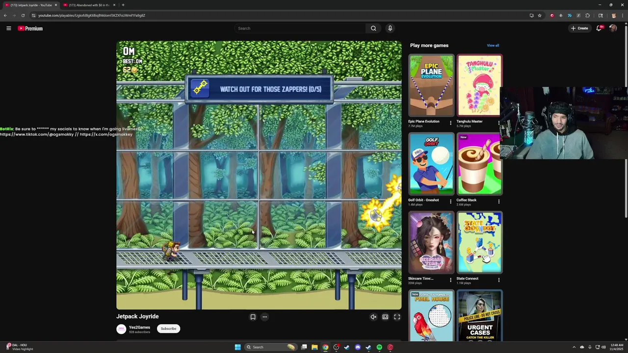Open more actions below the game
The width and height of the screenshot is (628, 353).
tap(264, 317)
